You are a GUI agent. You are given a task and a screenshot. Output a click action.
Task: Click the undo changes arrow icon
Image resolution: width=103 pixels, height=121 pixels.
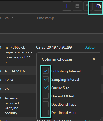pos(88,6)
